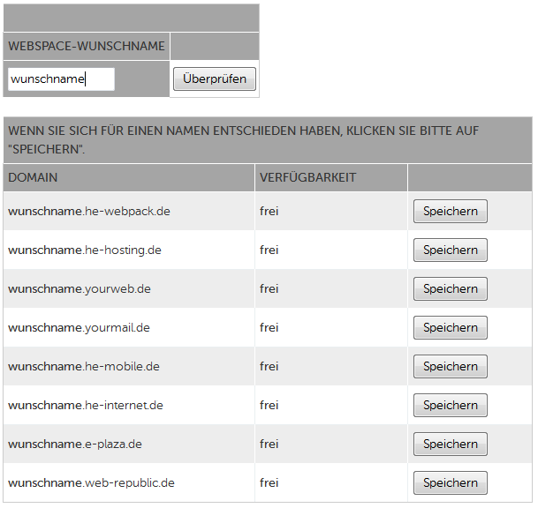This screenshot has width=538, height=508.
Task: Save the wunschname.he-hosting.de domain
Action: [x=451, y=250]
